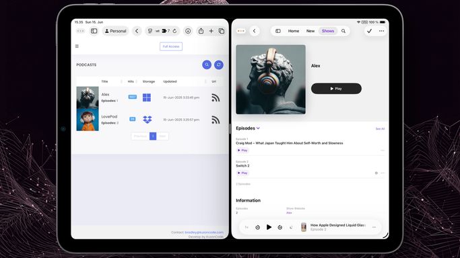
Task: Toggle the Safari sidebar
Action: (x=94, y=31)
